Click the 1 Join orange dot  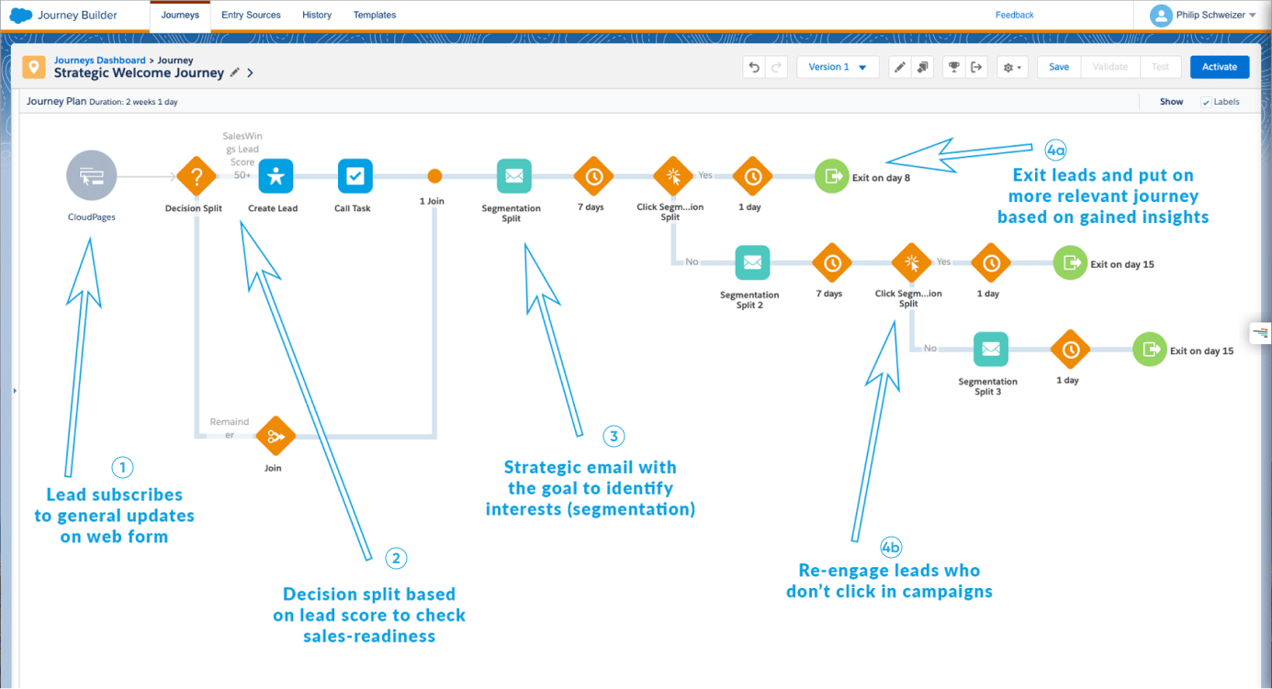pyautogui.click(x=434, y=175)
